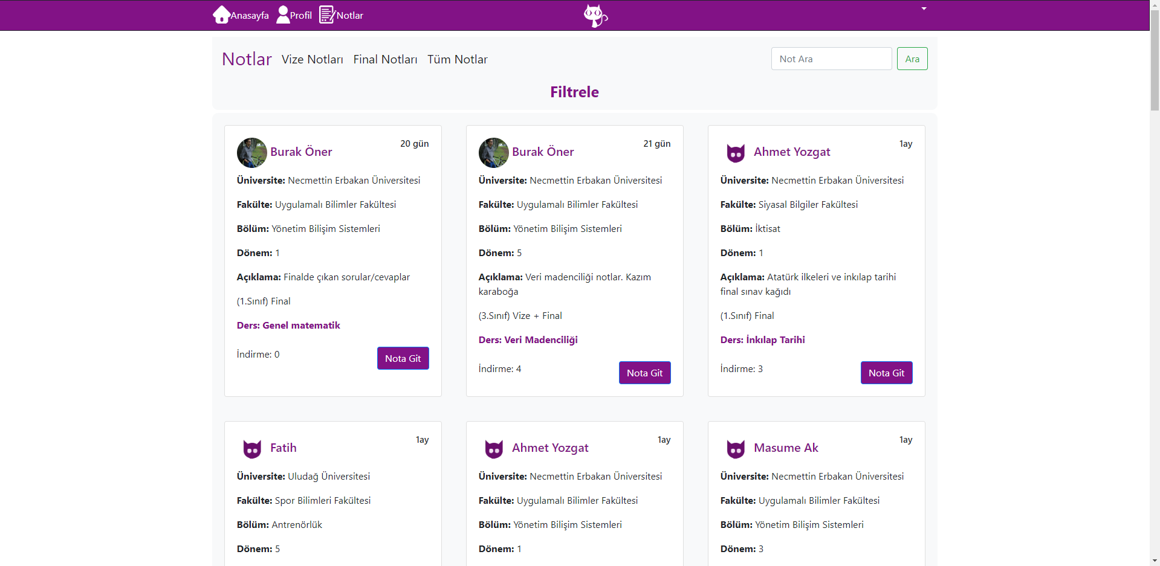
Task: Click 'Spor Bilimleri Fakültesi' text
Action: pos(323,500)
